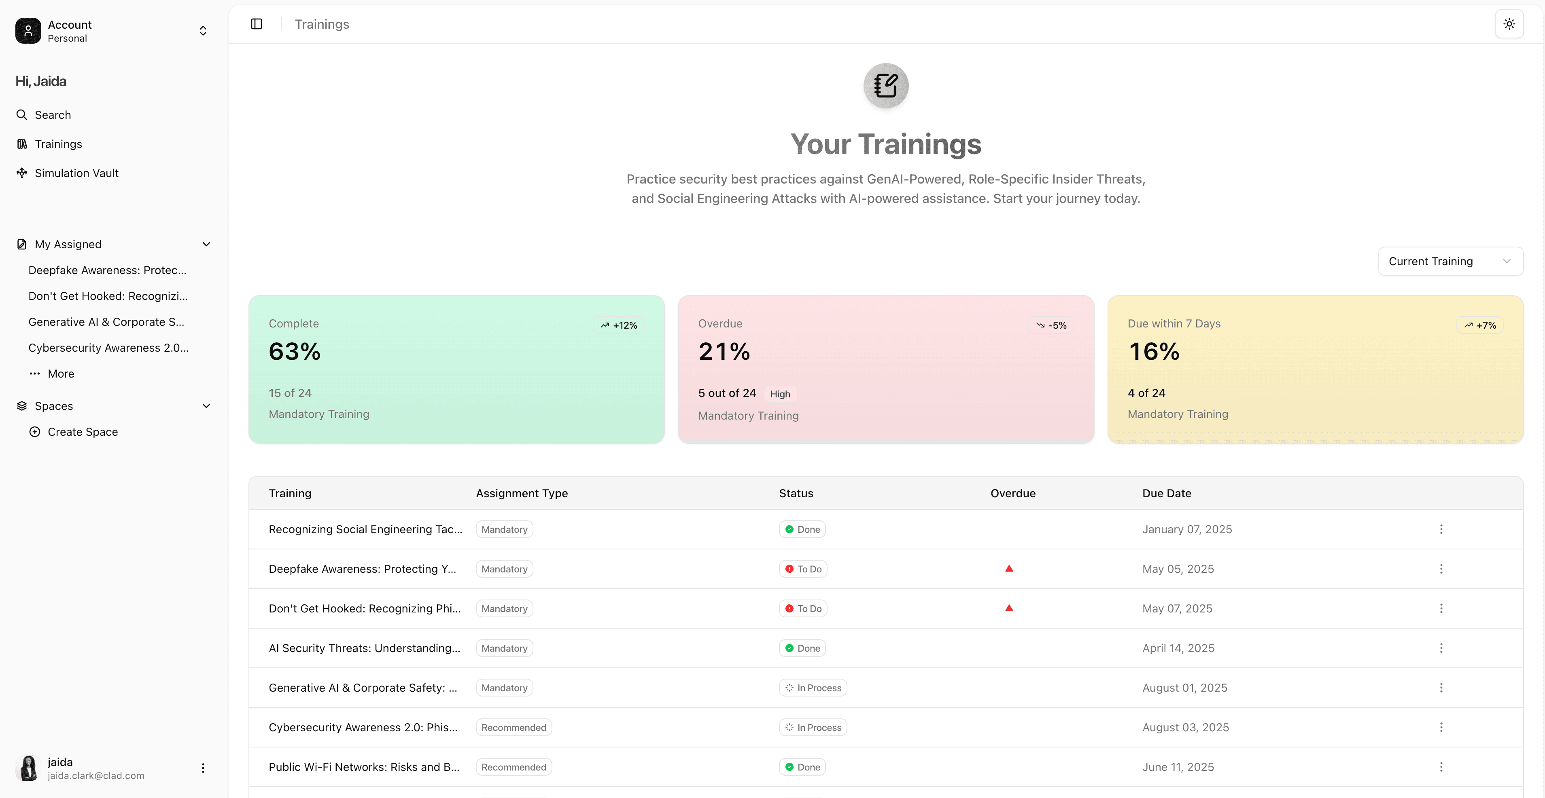
Task: Collapse the My Assigned section
Action: (206, 245)
